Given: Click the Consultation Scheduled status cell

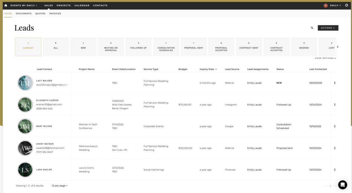Looking at the screenshot, I should tap(284, 126).
